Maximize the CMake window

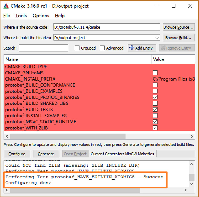[x=174, y=6]
